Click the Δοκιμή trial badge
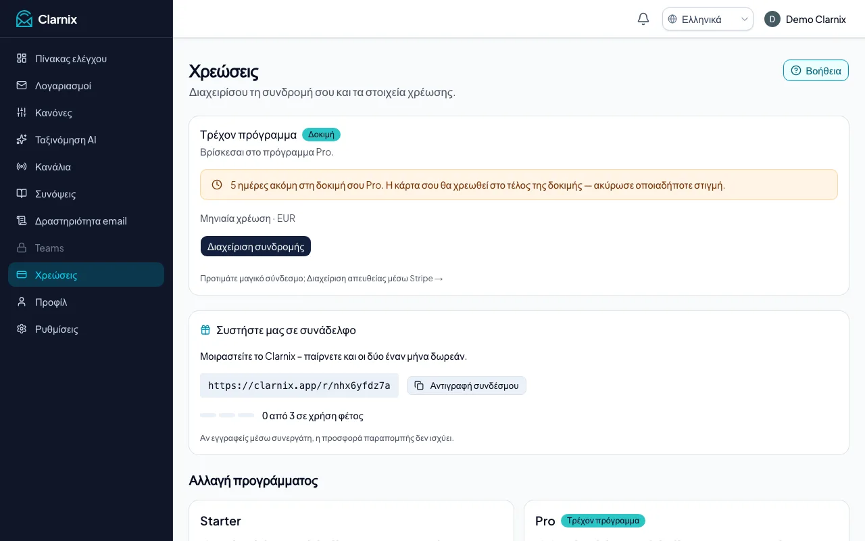Screen dimensions: 865x541 point(321,135)
